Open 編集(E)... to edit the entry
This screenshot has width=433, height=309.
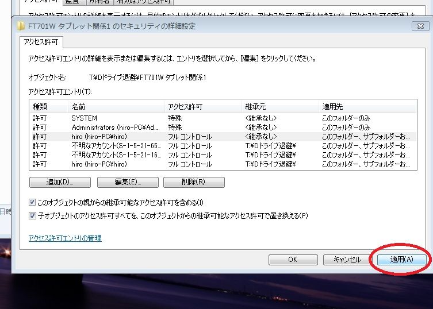coord(128,182)
